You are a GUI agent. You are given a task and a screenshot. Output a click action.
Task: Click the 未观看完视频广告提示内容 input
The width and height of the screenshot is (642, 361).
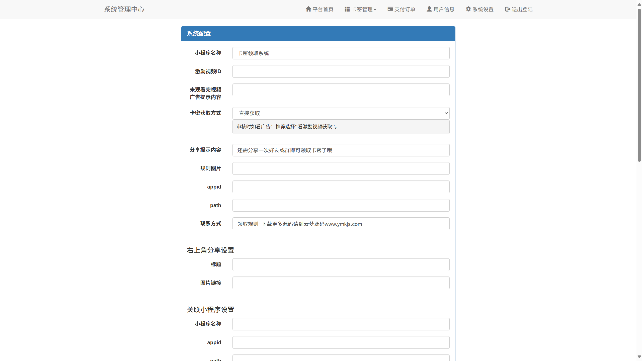tap(341, 90)
